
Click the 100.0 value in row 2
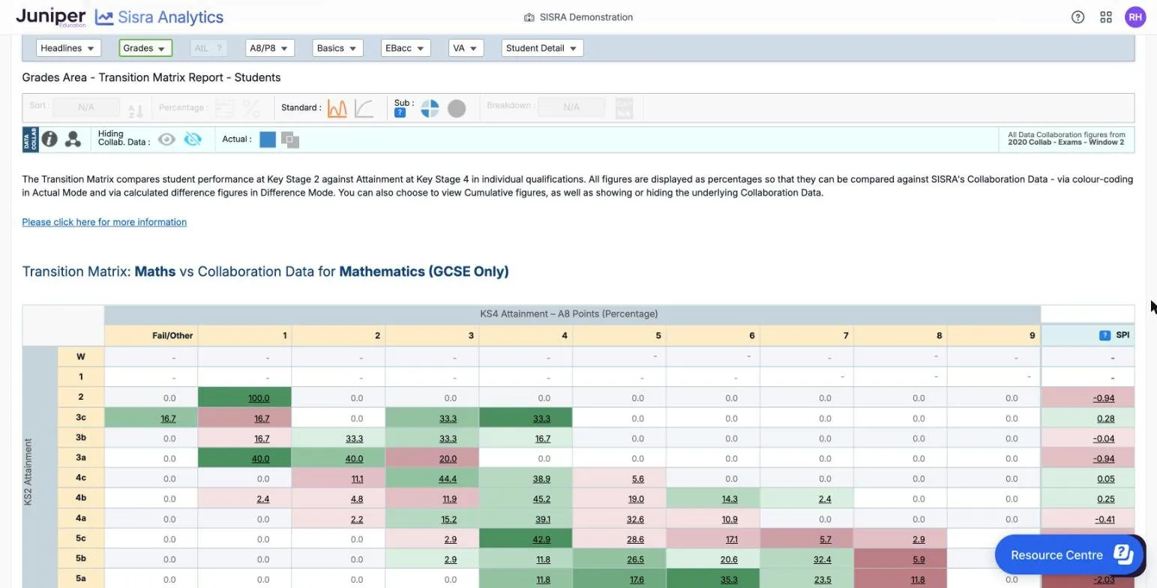259,398
